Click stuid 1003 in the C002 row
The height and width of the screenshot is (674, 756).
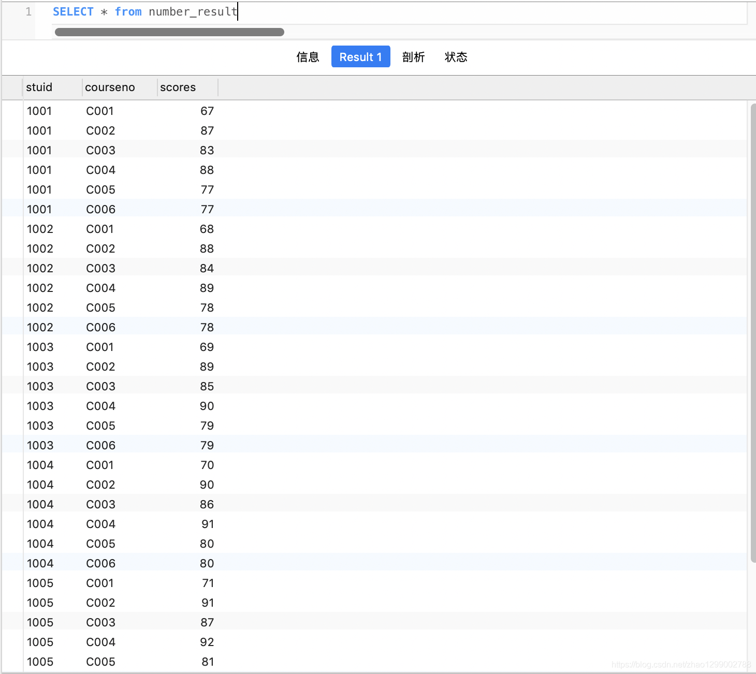[40, 367]
